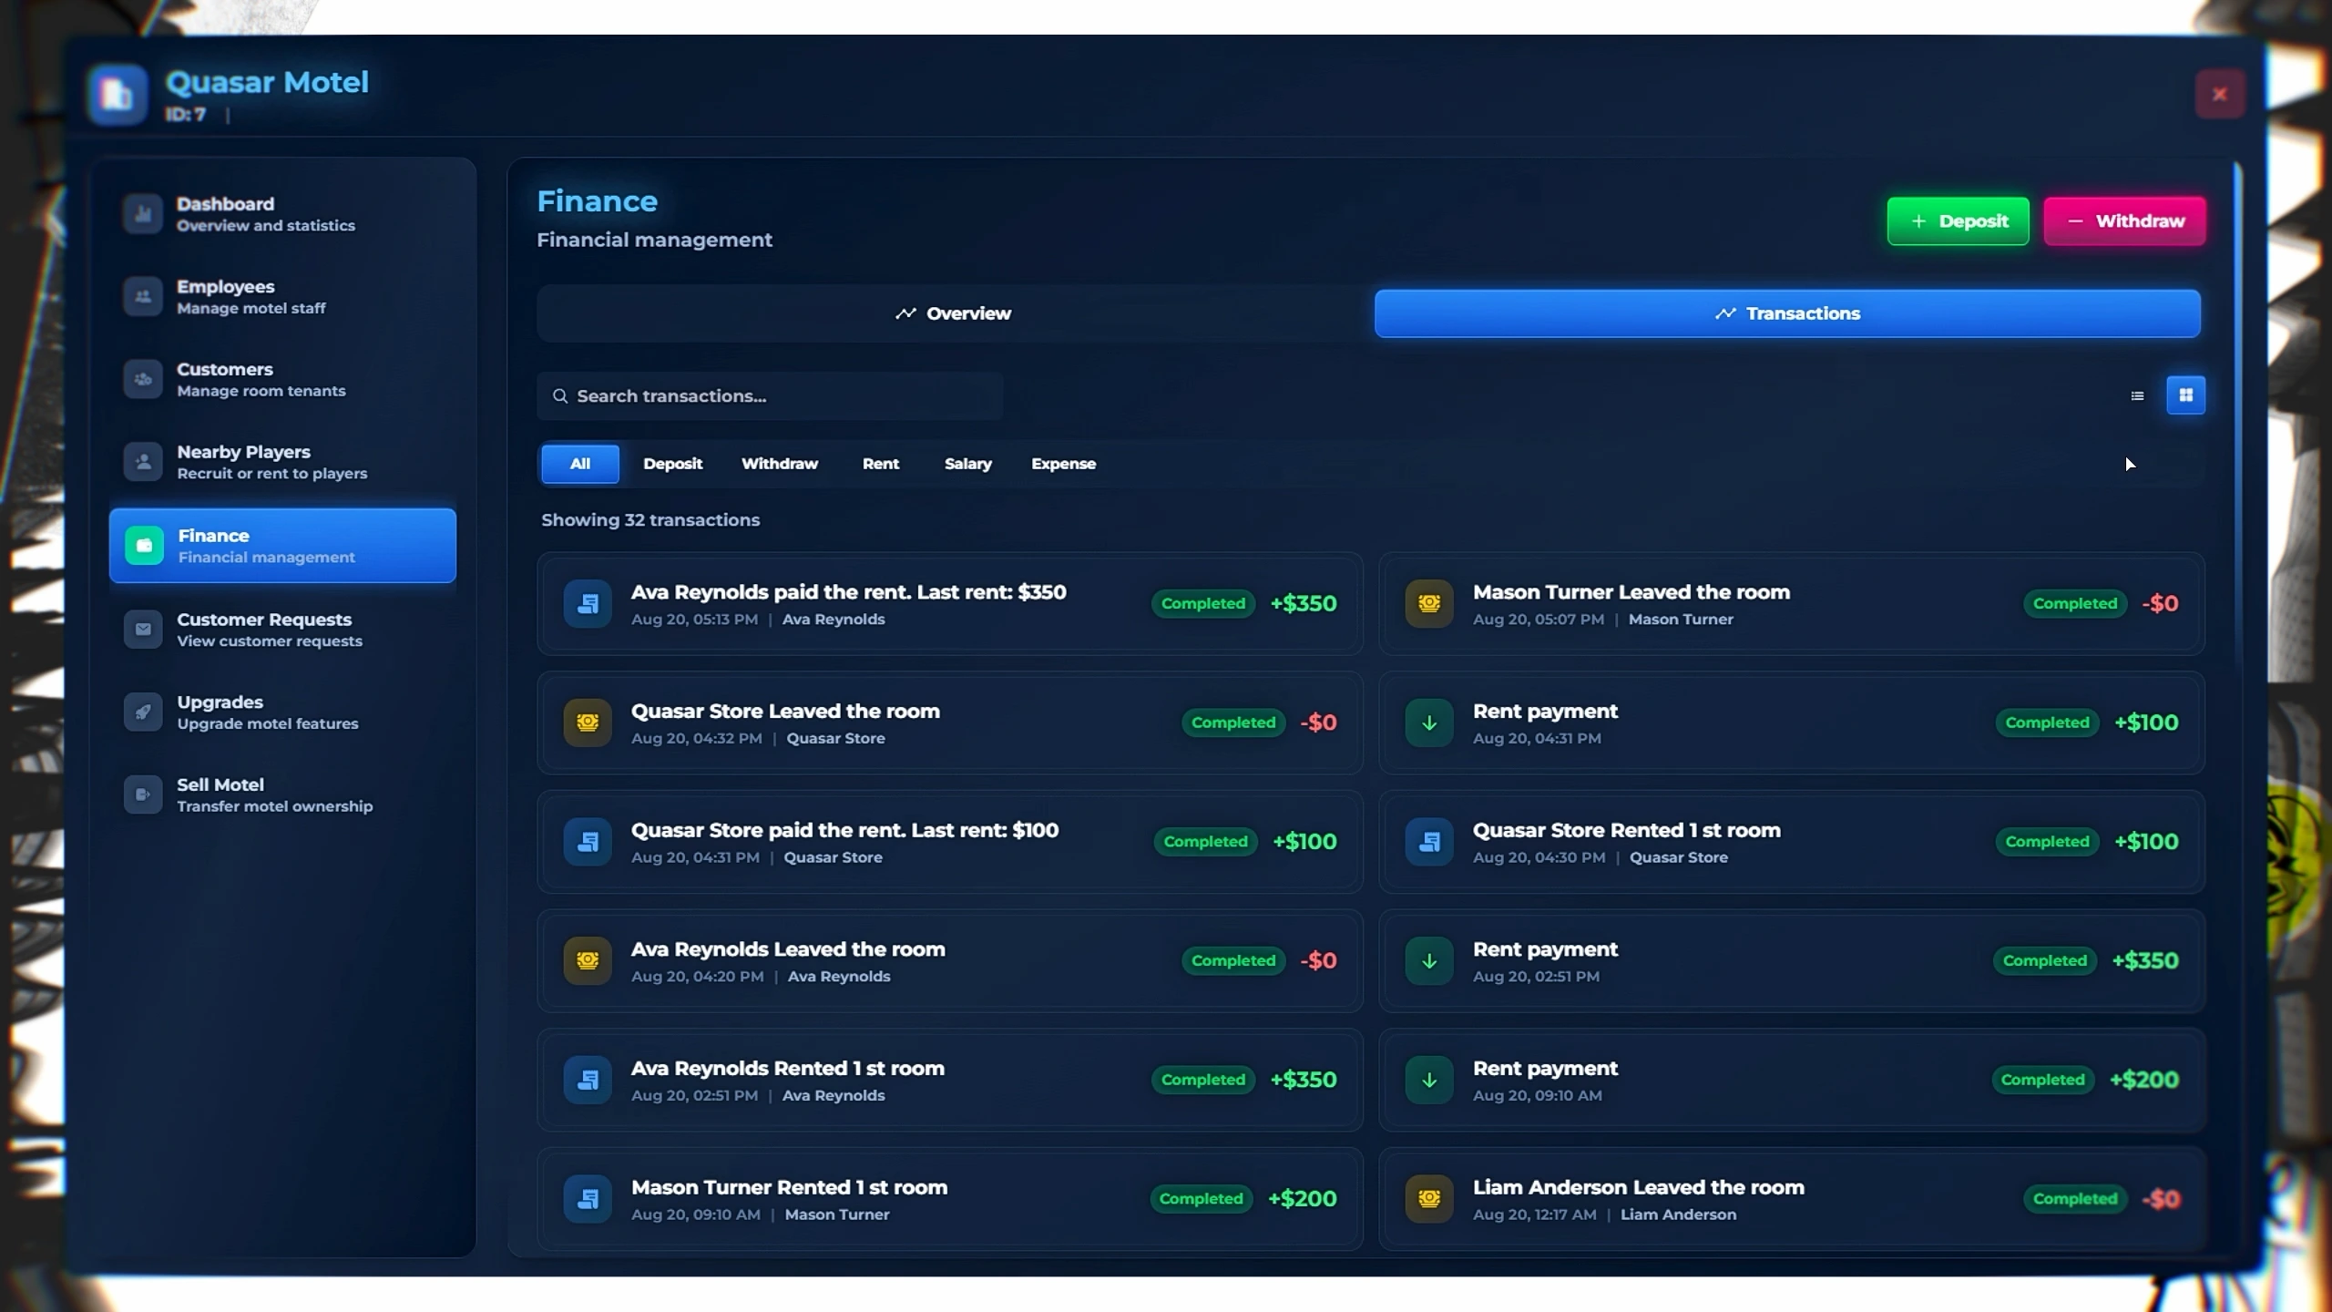This screenshot has height=1312, width=2332.
Task: Open the Dashboard sidebar icon
Action: [143, 214]
